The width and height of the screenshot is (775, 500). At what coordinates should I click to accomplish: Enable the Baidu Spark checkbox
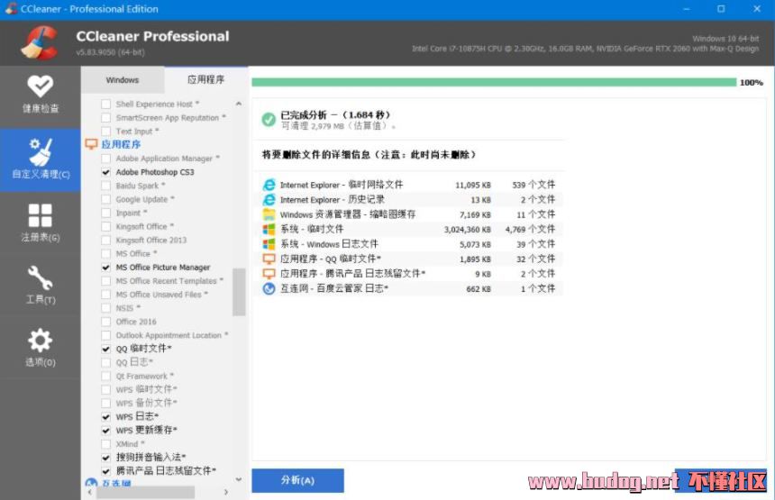(105, 186)
